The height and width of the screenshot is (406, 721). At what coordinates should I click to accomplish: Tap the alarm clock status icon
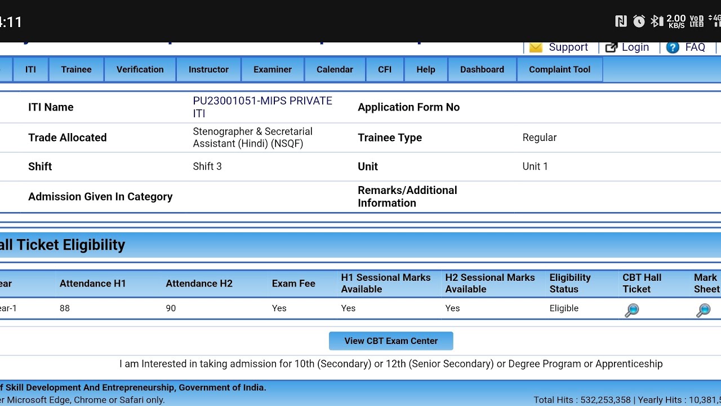639,21
